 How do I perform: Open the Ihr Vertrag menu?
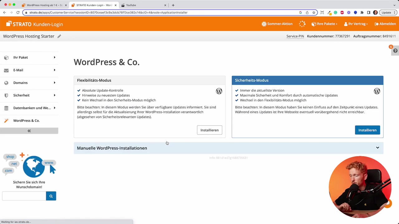pyautogui.click(x=356, y=24)
